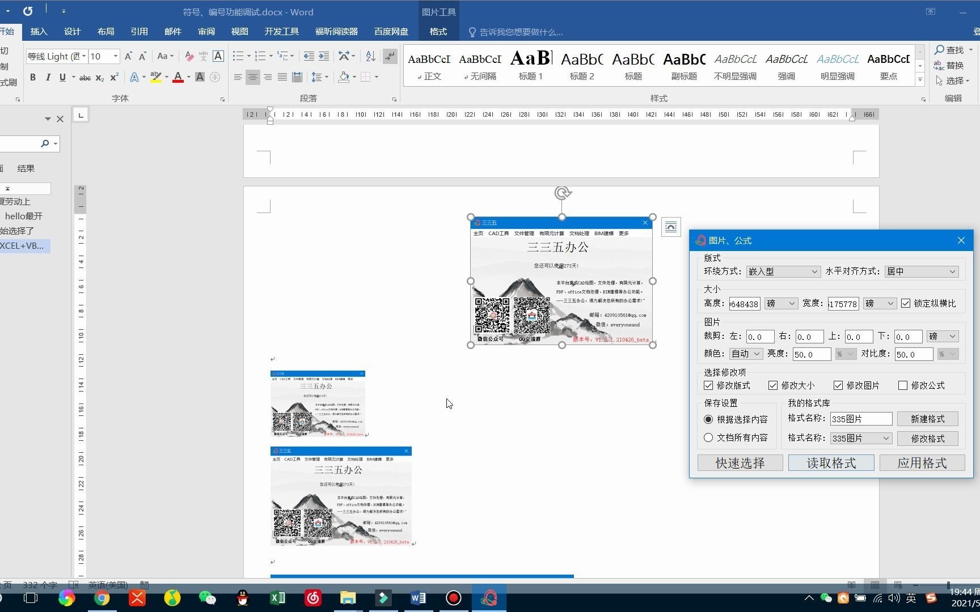Screen dimensions: 980x612
Task: Uncheck 修改图片 option
Action: pyautogui.click(x=838, y=385)
